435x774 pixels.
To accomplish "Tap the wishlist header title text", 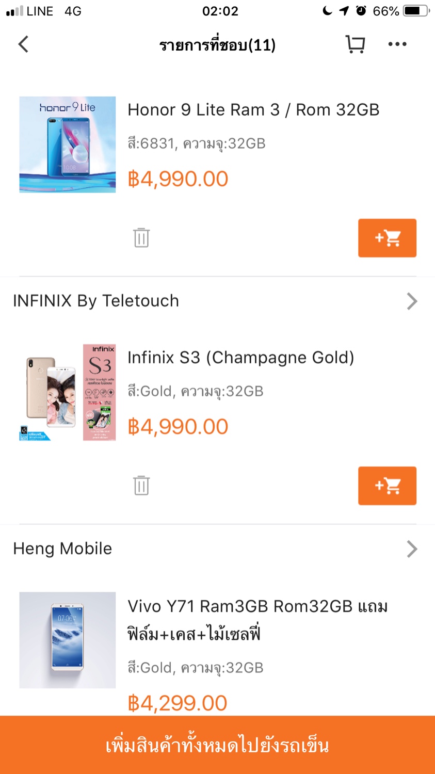I will click(217, 45).
